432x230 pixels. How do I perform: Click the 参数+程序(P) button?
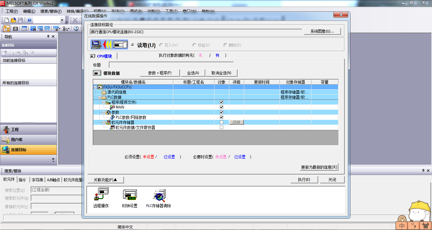pyautogui.click(x=160, y=73)
